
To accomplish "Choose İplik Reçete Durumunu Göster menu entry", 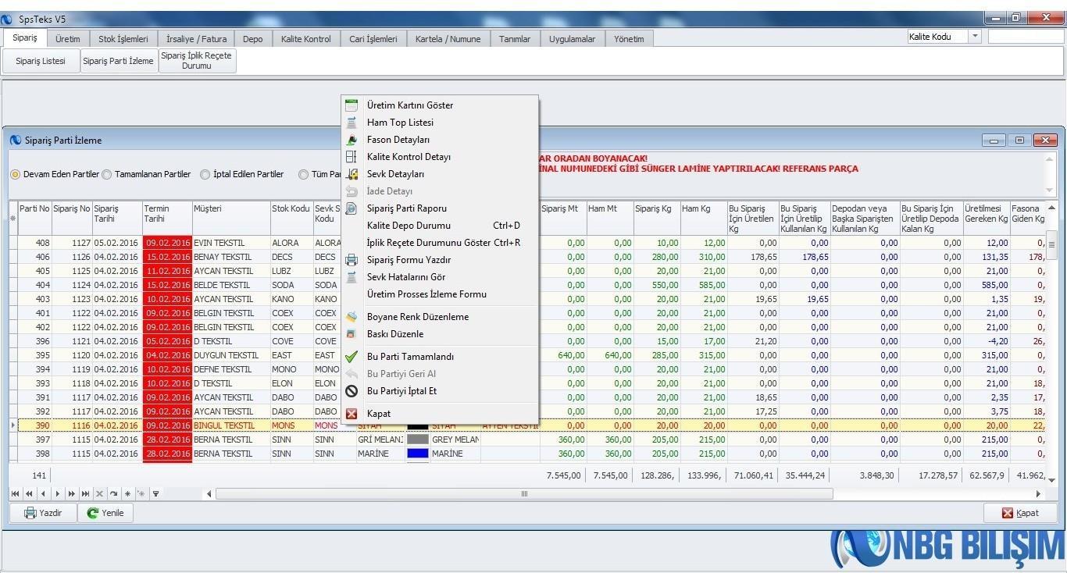I will click(x=439, y=243).
